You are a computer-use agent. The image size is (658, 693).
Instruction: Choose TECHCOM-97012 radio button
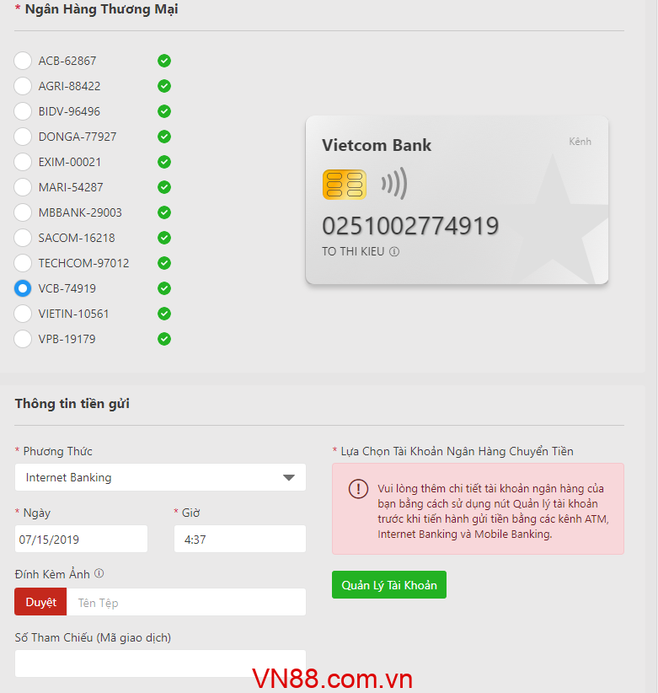(x=23, y=263)
